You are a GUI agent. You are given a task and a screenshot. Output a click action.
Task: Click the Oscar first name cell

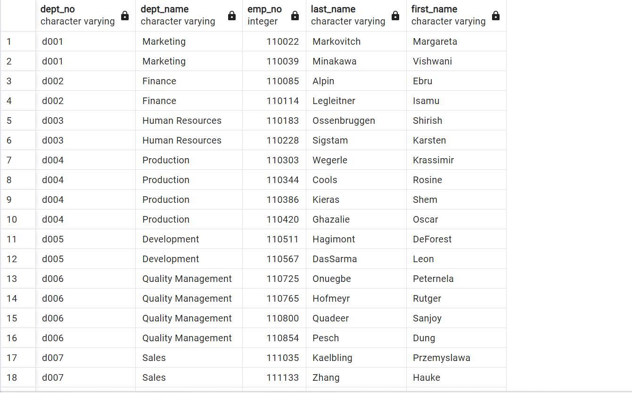point(426,219)
